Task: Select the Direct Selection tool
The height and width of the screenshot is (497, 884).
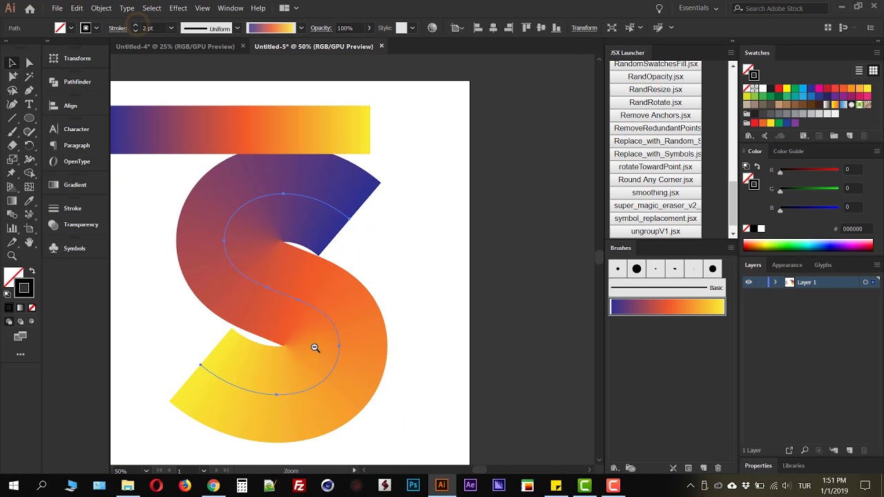Action: (x=29, y=63)
